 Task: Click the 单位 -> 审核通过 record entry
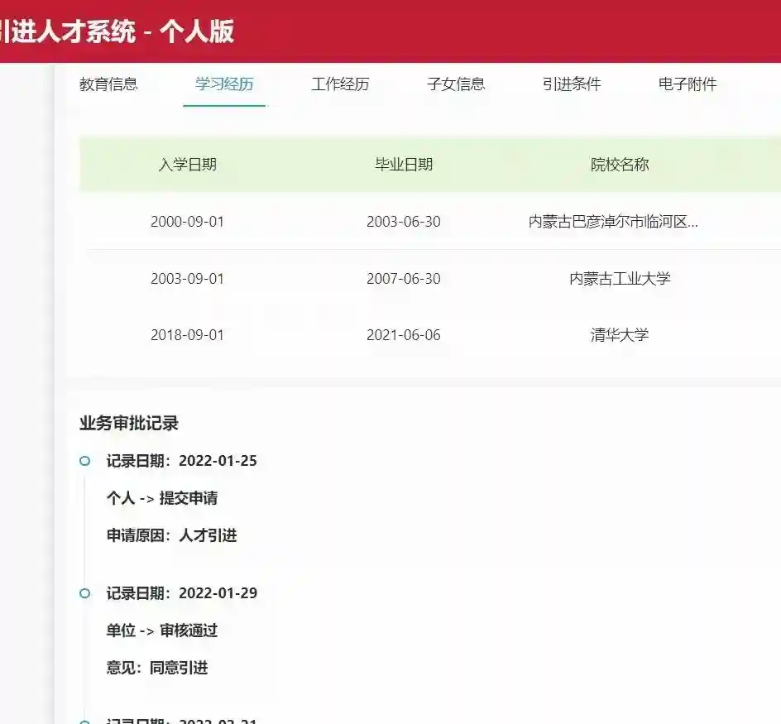162,631
